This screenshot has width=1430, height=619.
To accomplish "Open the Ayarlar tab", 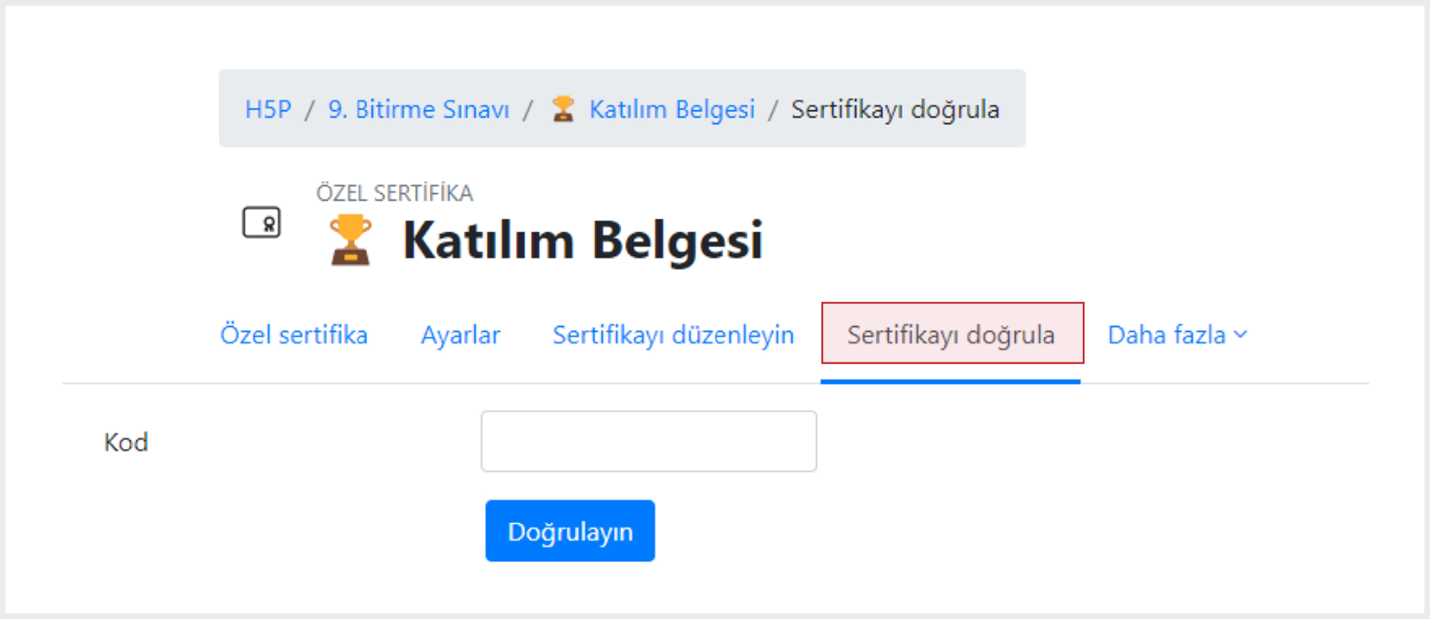I will [x=460, y=335].
